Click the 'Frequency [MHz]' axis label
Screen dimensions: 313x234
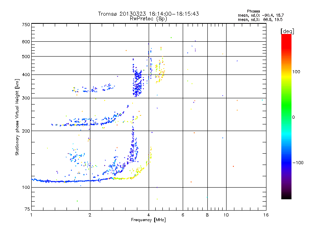click(148, 220)
